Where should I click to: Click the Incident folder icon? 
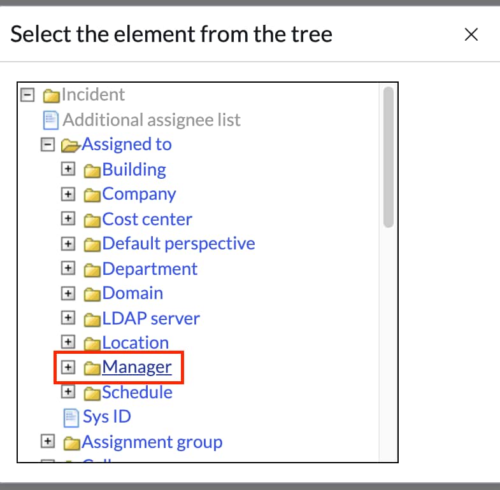51,96
